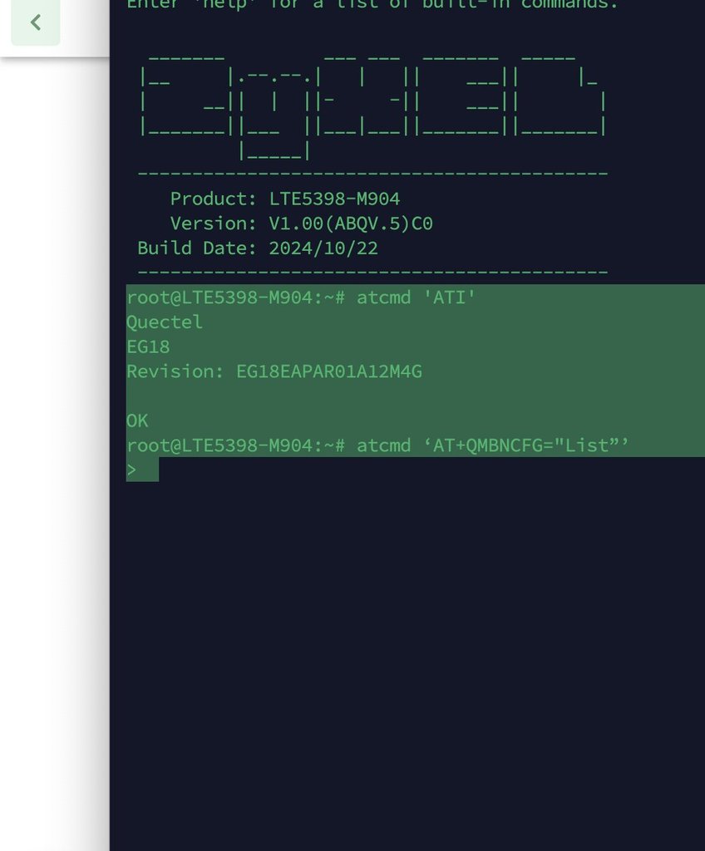Click the Revision EG18EAPAR01A12M4G text

coord(274,371)
